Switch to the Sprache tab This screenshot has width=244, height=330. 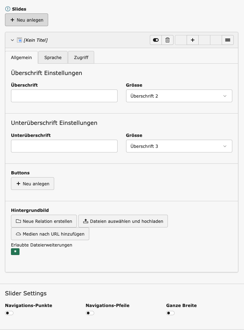point(53,57)
